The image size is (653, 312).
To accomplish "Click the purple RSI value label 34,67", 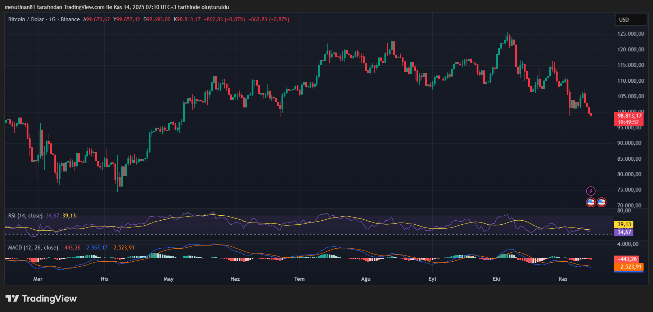I will click(624, 232).
